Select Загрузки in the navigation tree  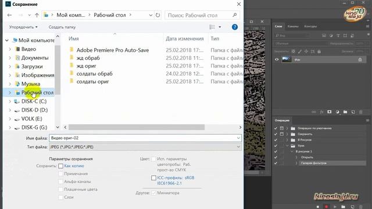click(x=32, y=67)
